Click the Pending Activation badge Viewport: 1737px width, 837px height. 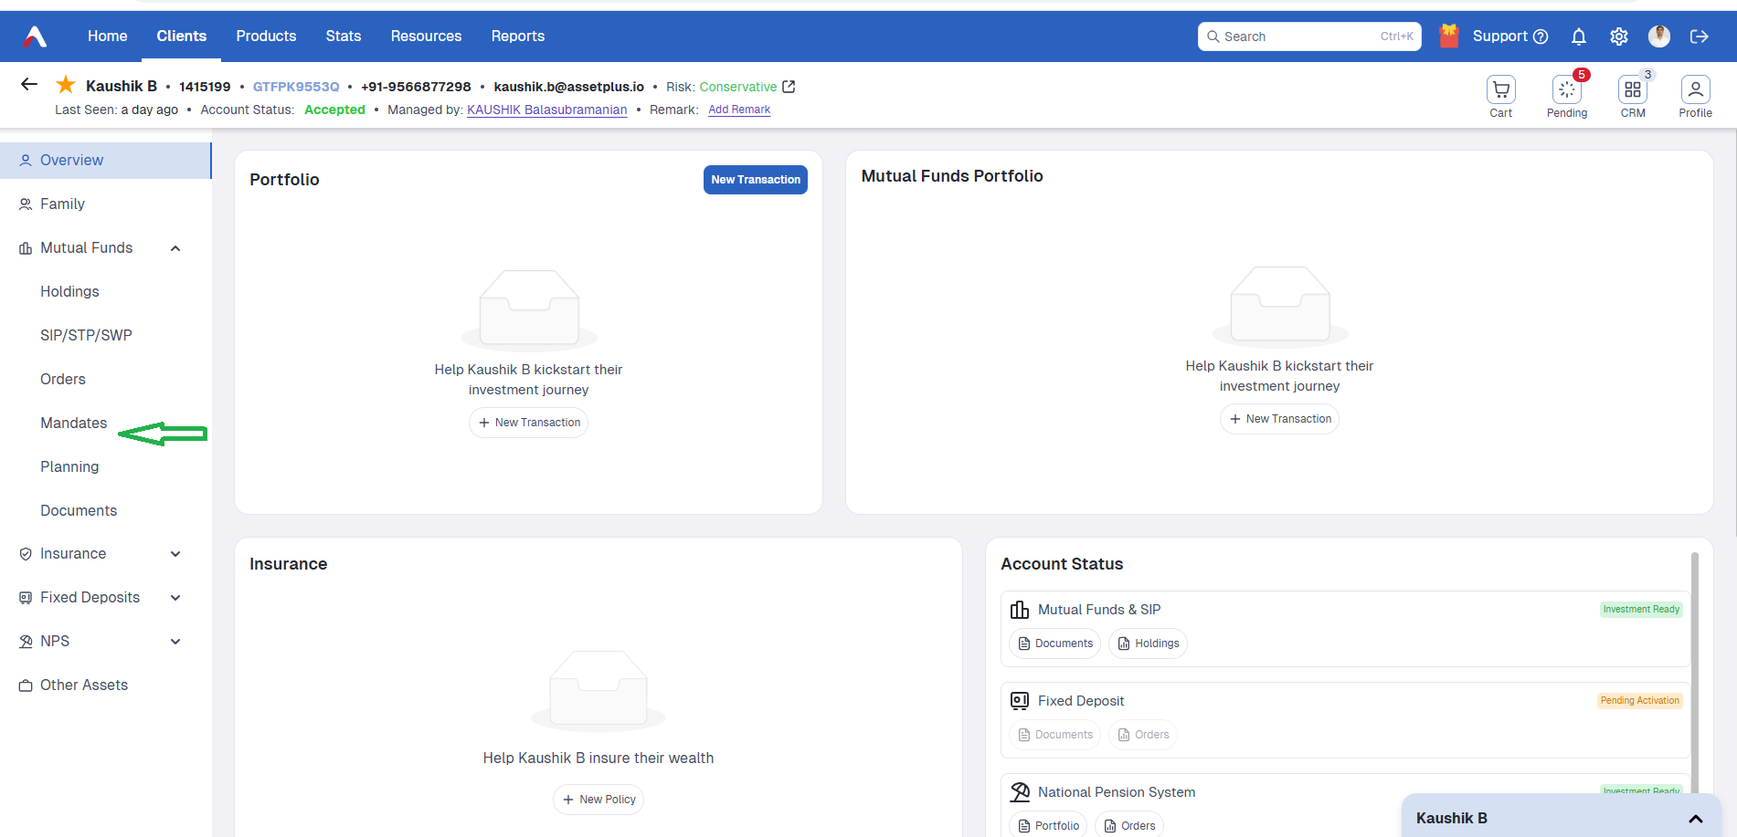(x=1640, y=701)
